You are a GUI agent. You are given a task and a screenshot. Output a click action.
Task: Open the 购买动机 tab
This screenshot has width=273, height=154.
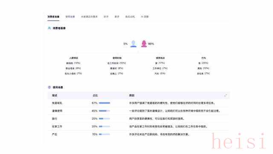(x=130, y=17)
